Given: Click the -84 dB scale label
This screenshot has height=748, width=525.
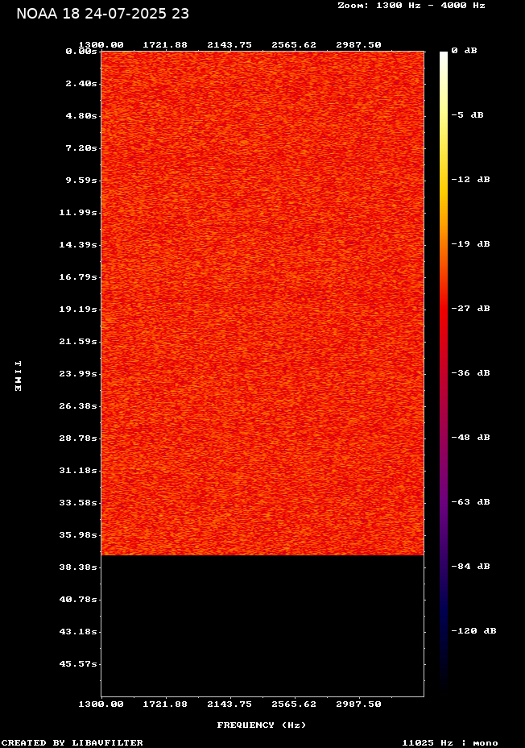Looking at the screenshot, I should pyautogui.click(x=471, y=567).
